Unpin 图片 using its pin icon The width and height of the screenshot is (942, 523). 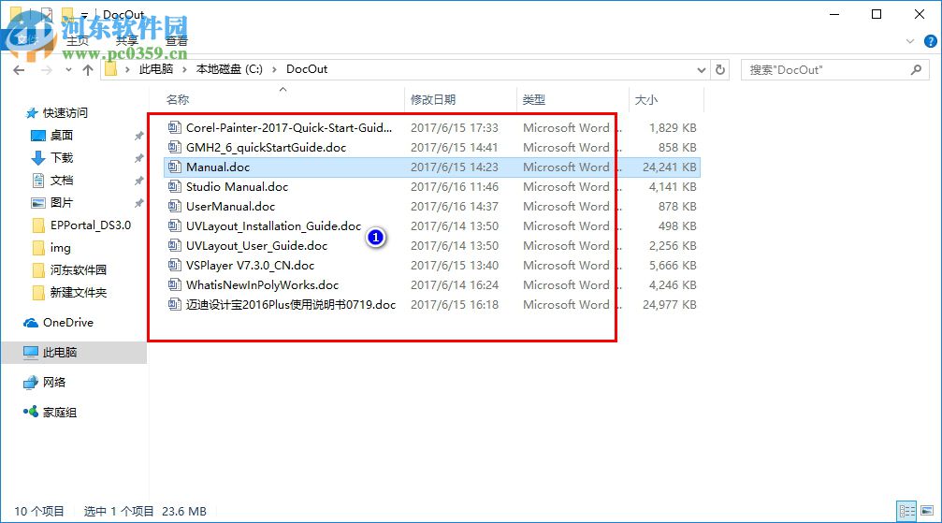coord(138,203)
